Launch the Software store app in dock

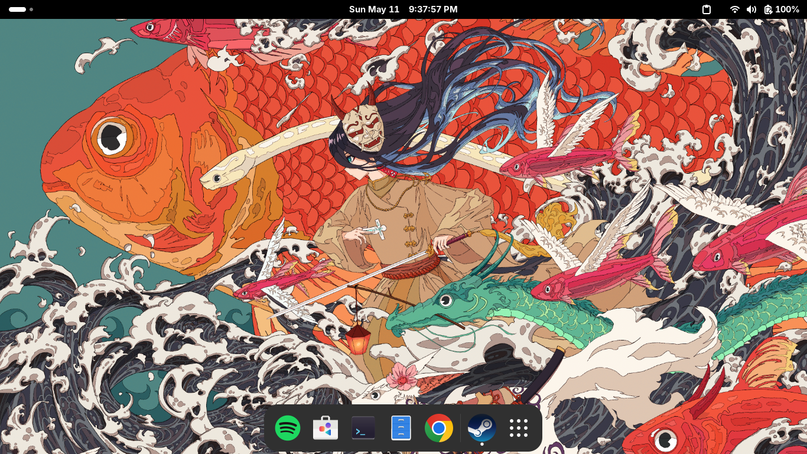(326, 428)
